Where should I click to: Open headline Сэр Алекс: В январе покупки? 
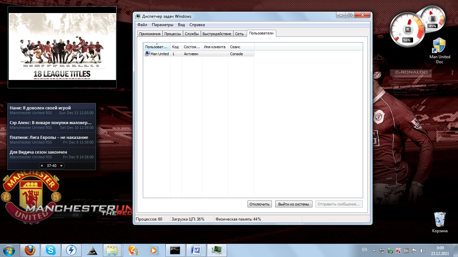point(51,122)
